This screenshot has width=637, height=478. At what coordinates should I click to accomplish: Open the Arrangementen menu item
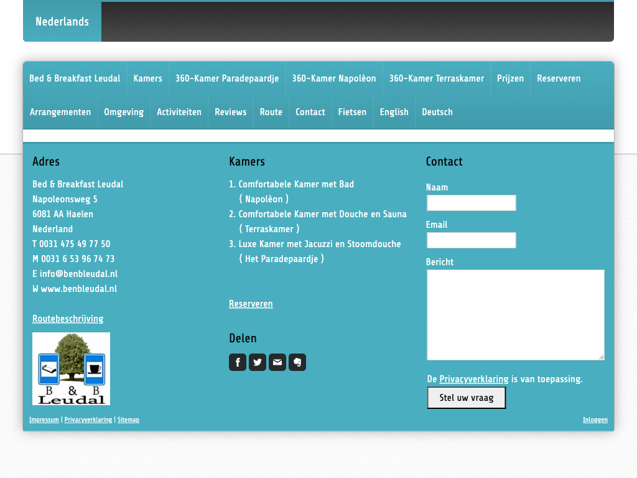click(x=60, y=112)
